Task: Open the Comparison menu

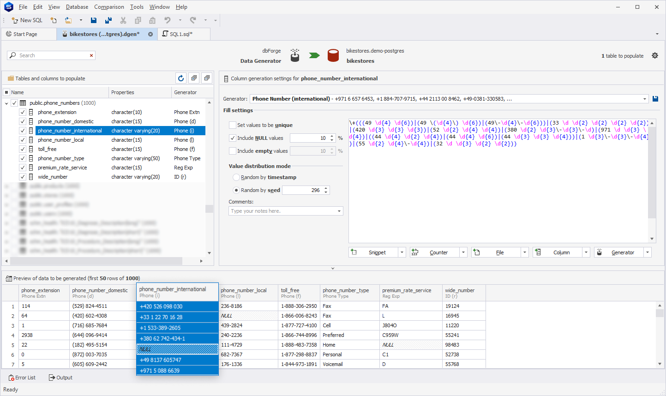Action: (109, 7)
